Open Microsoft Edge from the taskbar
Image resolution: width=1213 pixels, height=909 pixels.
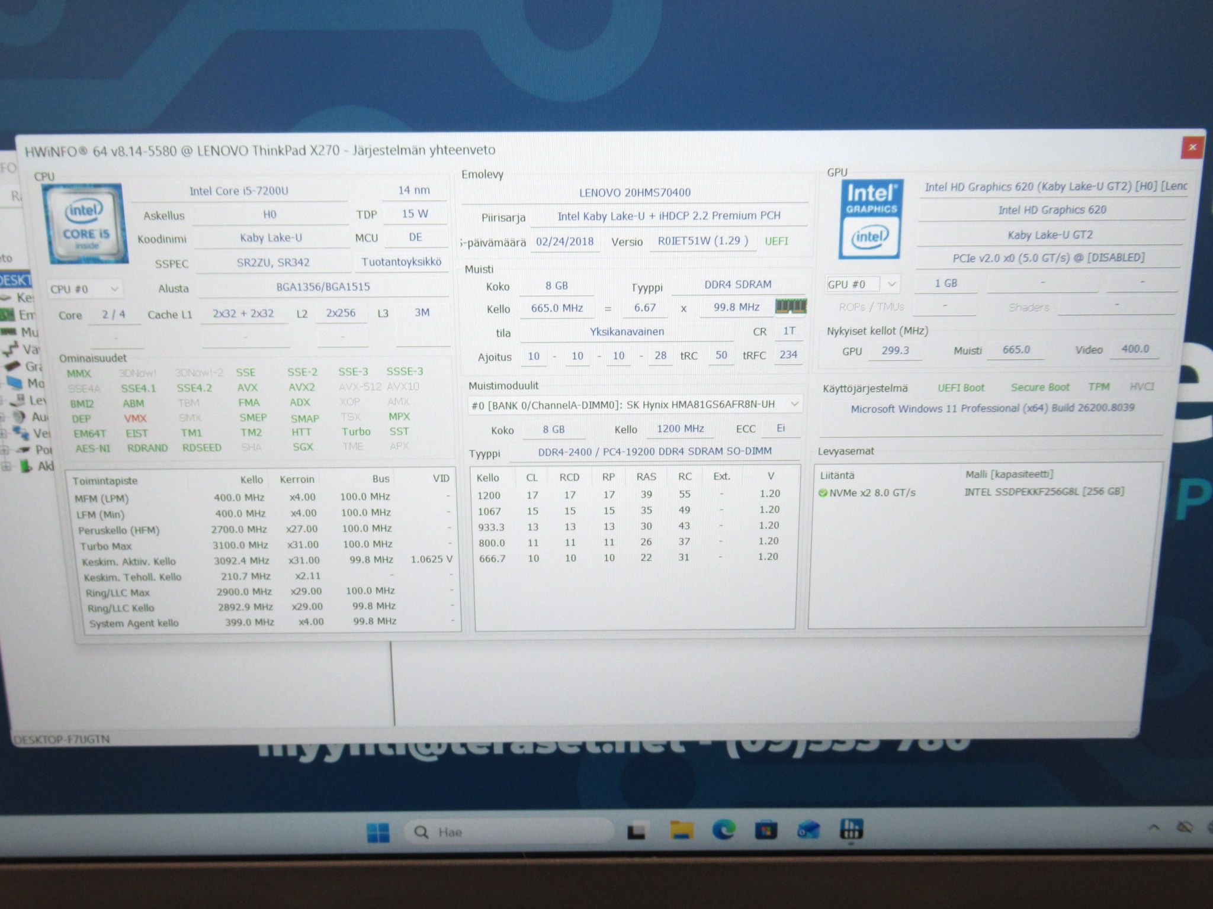(724, 831)
